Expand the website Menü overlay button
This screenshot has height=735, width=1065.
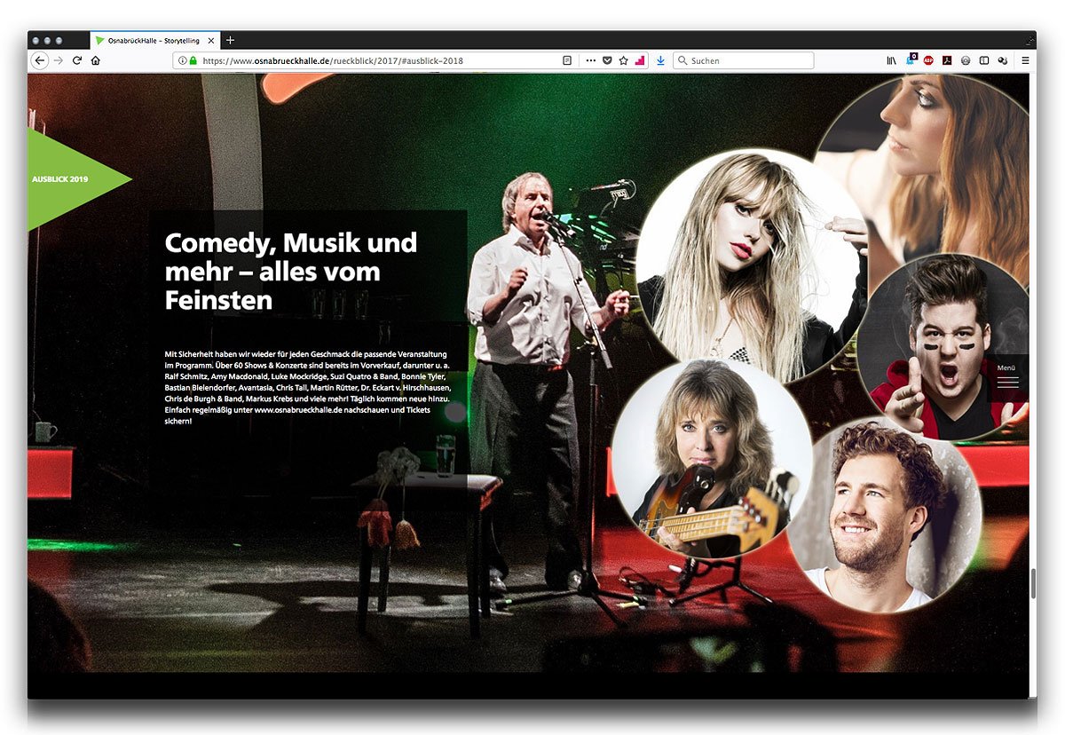click(x=1007, y=376)
